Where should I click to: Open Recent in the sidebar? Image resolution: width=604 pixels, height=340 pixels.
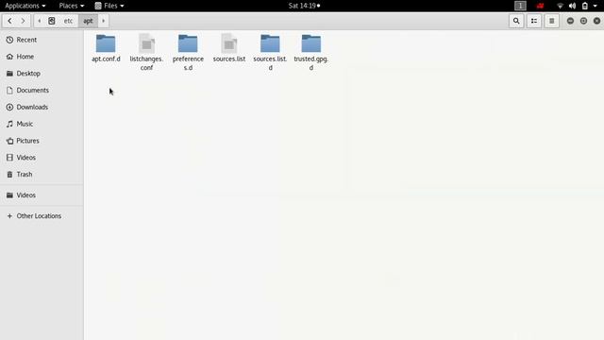pos(42,40)
